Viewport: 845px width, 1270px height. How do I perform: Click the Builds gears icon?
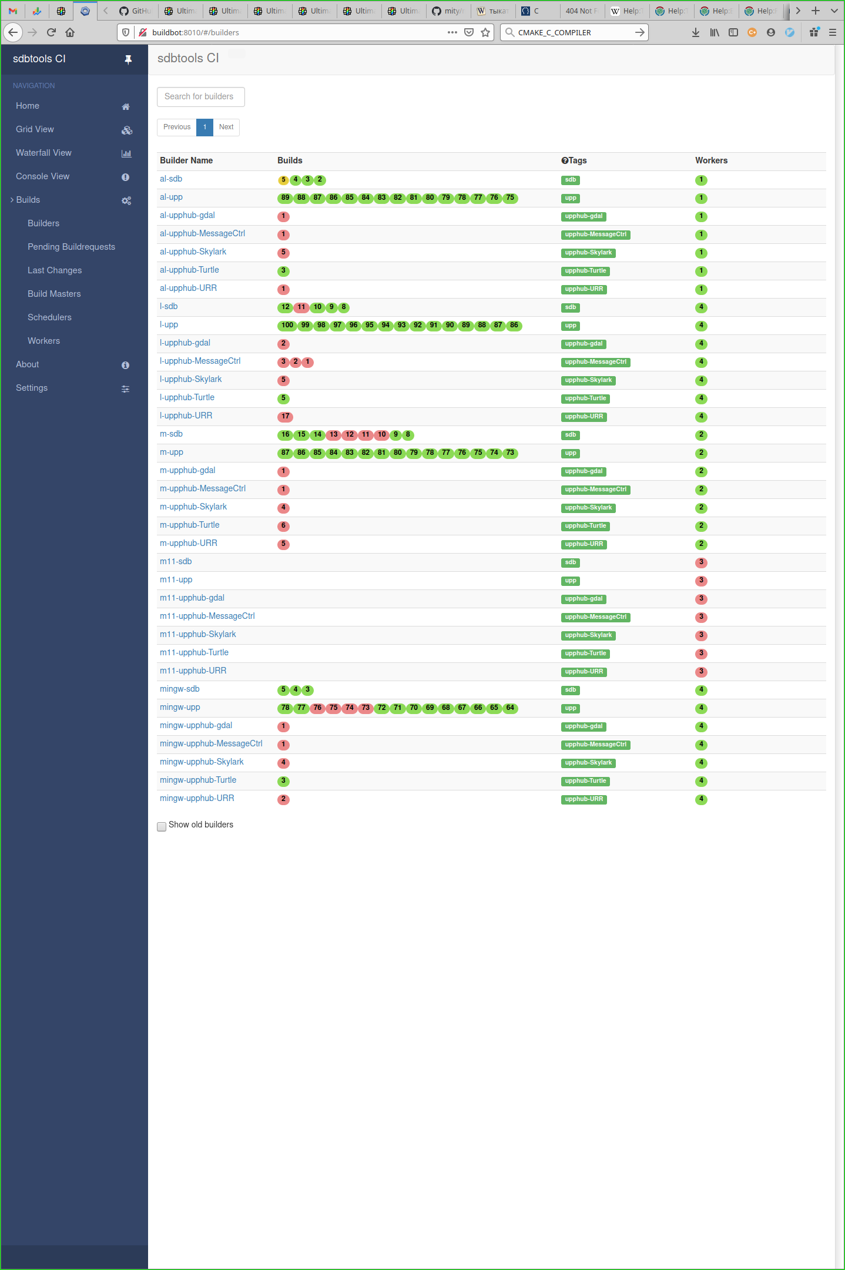click(x=126, y=200)
